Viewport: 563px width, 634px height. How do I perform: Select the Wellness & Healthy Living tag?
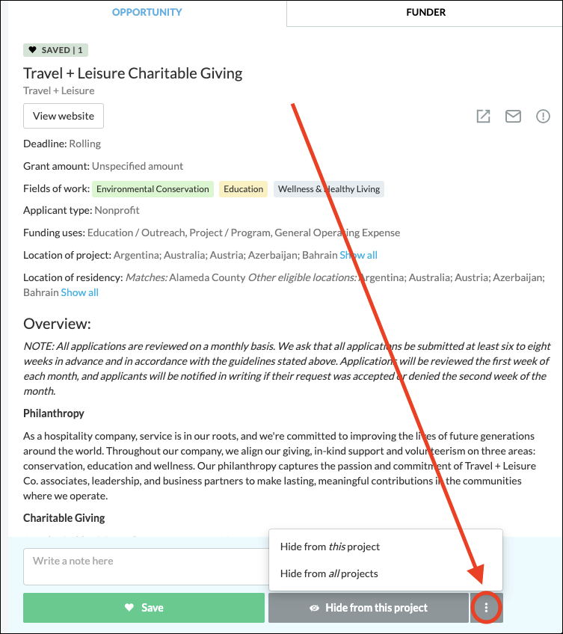[329, 189]
